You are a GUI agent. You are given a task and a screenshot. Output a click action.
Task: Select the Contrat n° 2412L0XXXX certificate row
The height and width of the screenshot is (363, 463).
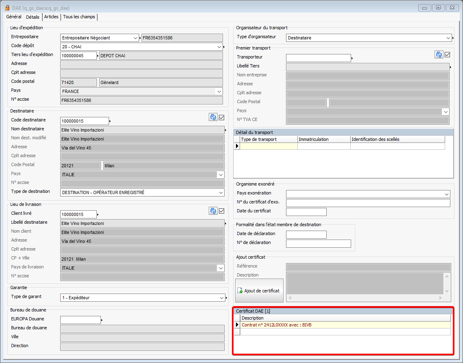pyautogui.click(x=345, y=325)
